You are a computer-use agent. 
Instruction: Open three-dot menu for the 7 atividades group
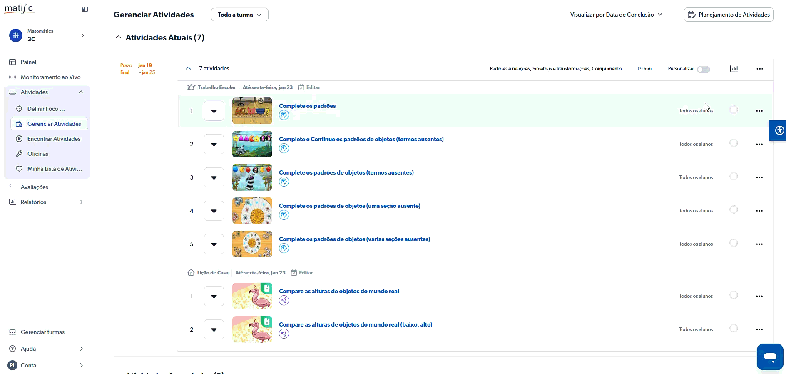(759, 69)
